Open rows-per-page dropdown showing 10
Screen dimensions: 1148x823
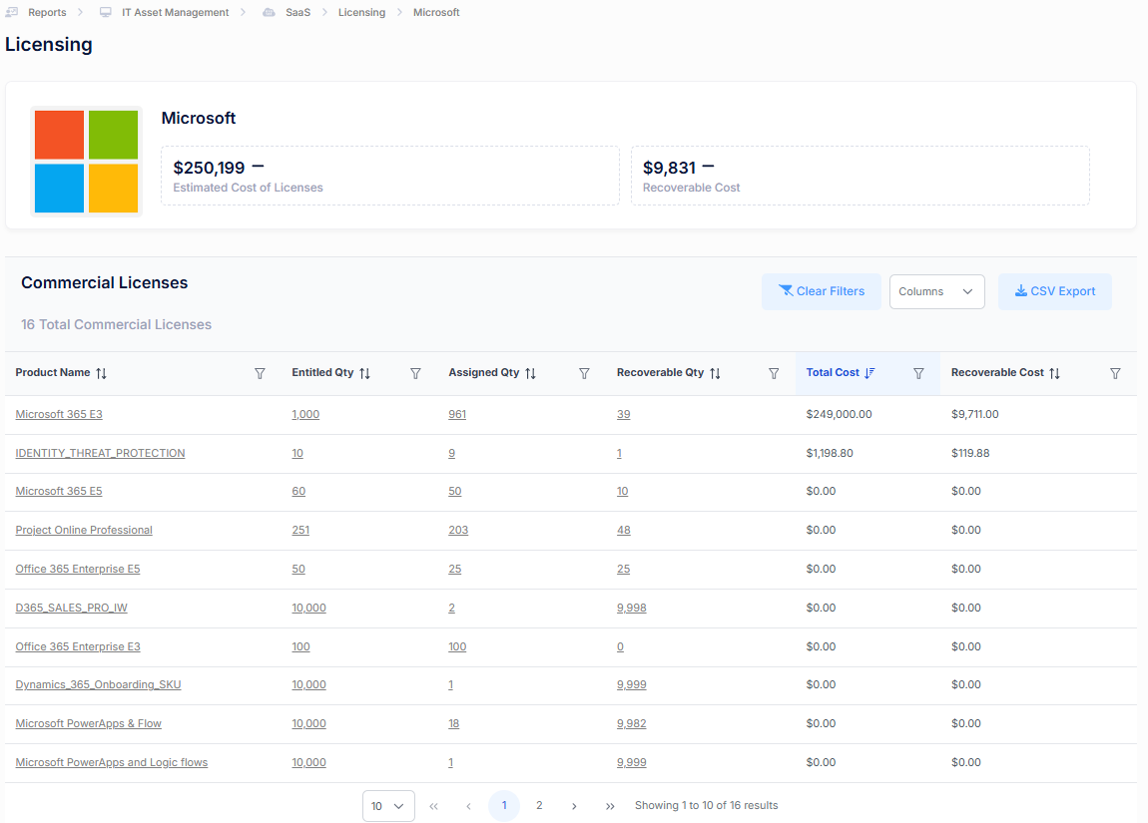(x=388, y=806)
